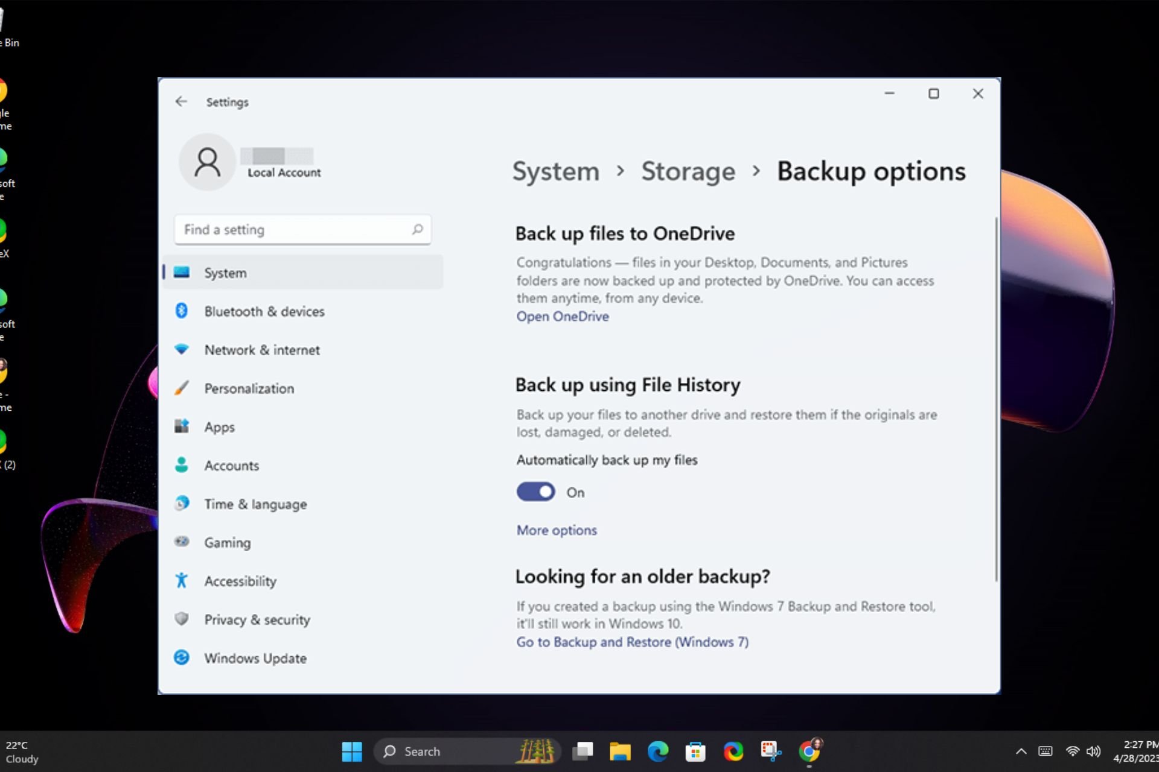Click the Accessibility figure icon
1159x772 pixels.
[x=182, y=580]
